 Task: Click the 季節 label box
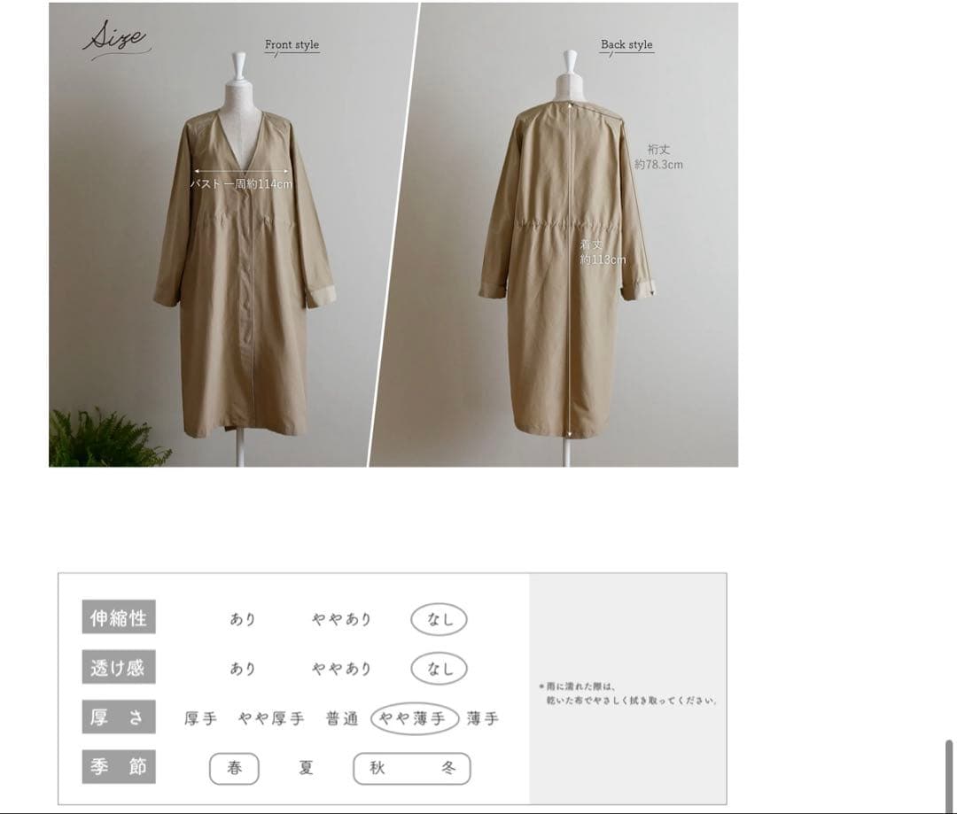point(119,767)
